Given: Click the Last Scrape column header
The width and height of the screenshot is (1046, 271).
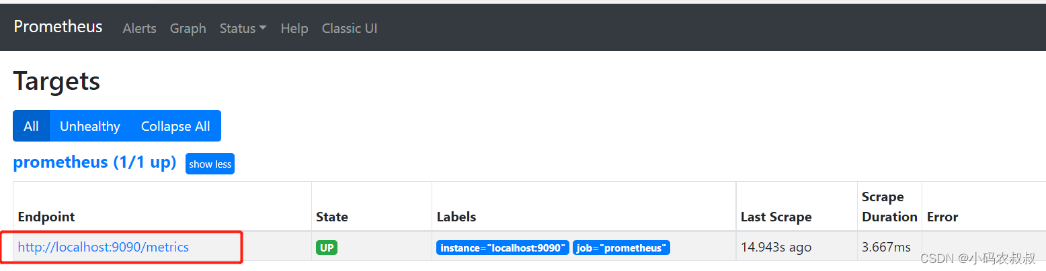Looking at the screenshot, I should 776,217.
